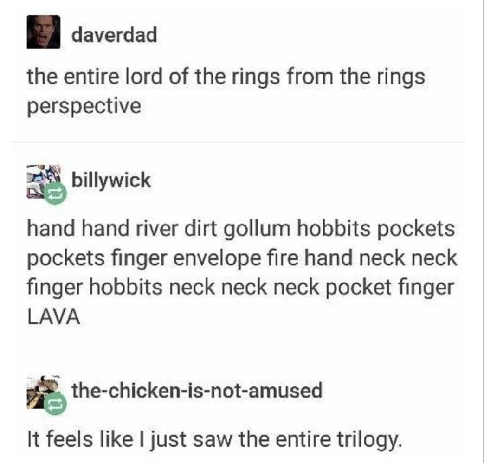Viewport: 484px width, 463px height.
Task: Click the divider line below daverdad's post
Action: 239,142
